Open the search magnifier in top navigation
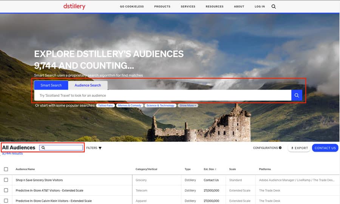The height and width of the screenshot is (204, 340). click(274, 6)
